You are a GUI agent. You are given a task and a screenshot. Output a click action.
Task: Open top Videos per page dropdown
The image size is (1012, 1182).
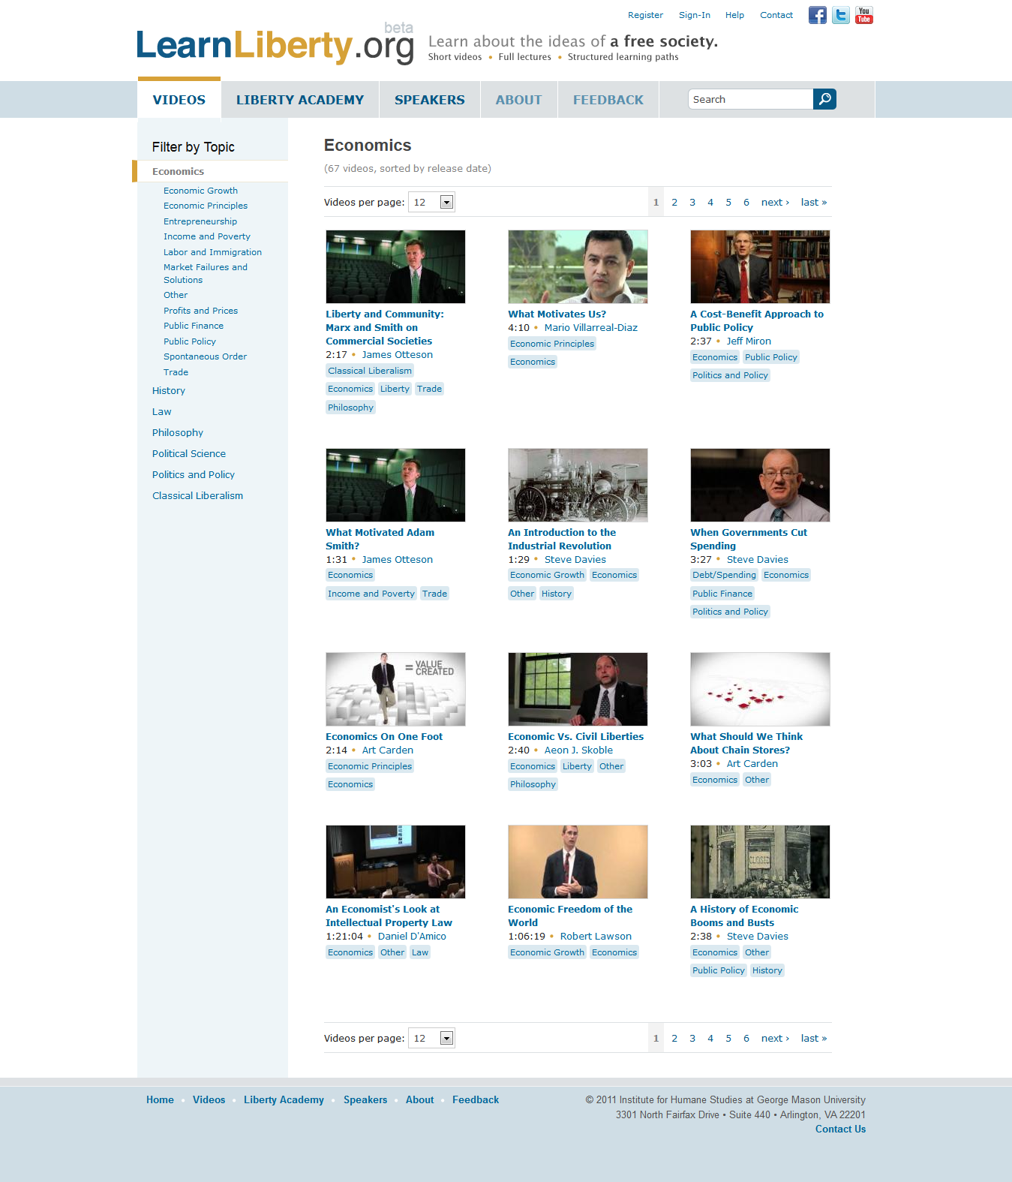(x=431, y=202)
